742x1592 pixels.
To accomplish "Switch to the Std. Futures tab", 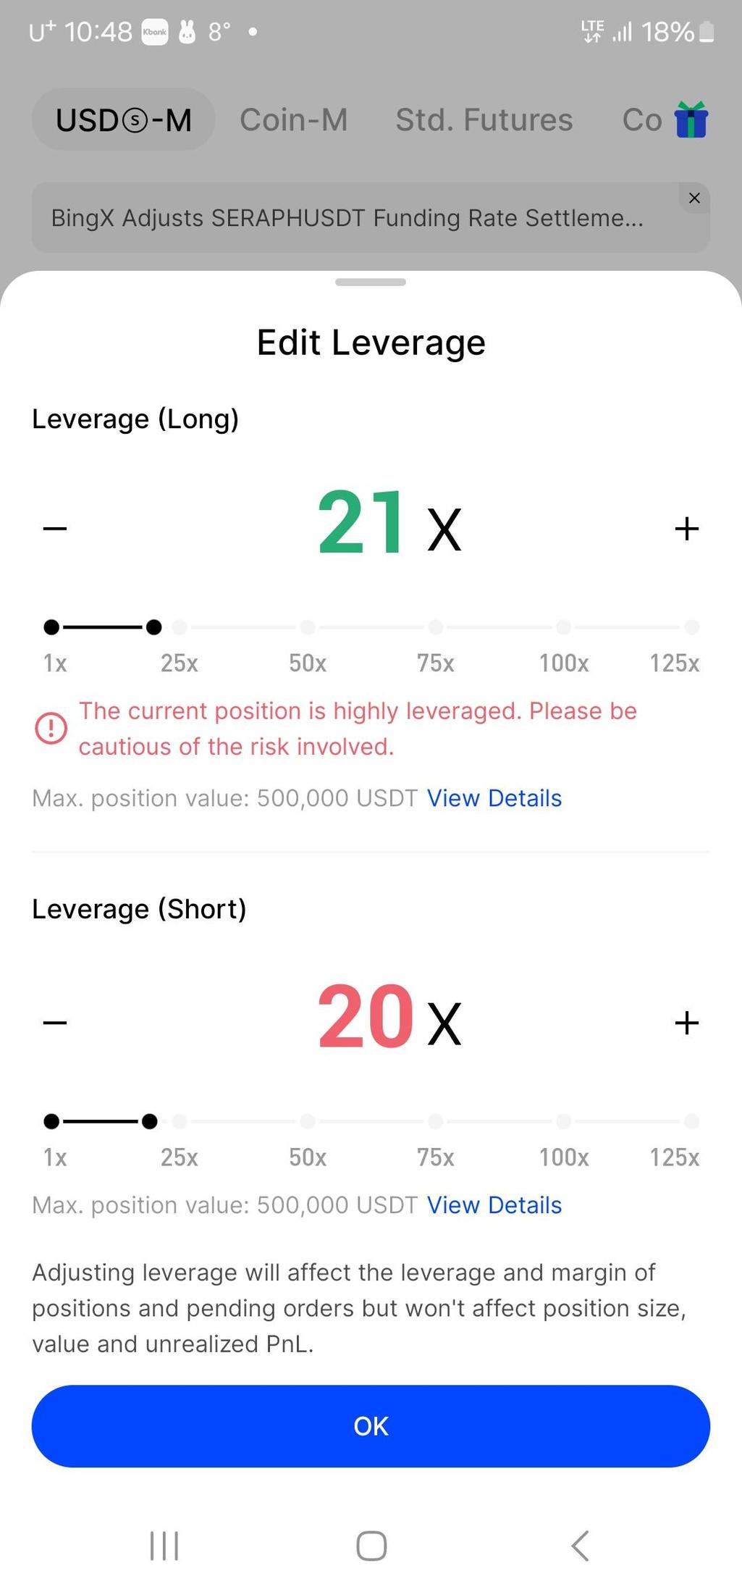I will [x=484, y=120].
